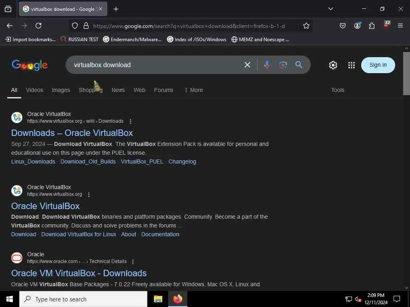Open Google quick settings gear

point(333,65)
